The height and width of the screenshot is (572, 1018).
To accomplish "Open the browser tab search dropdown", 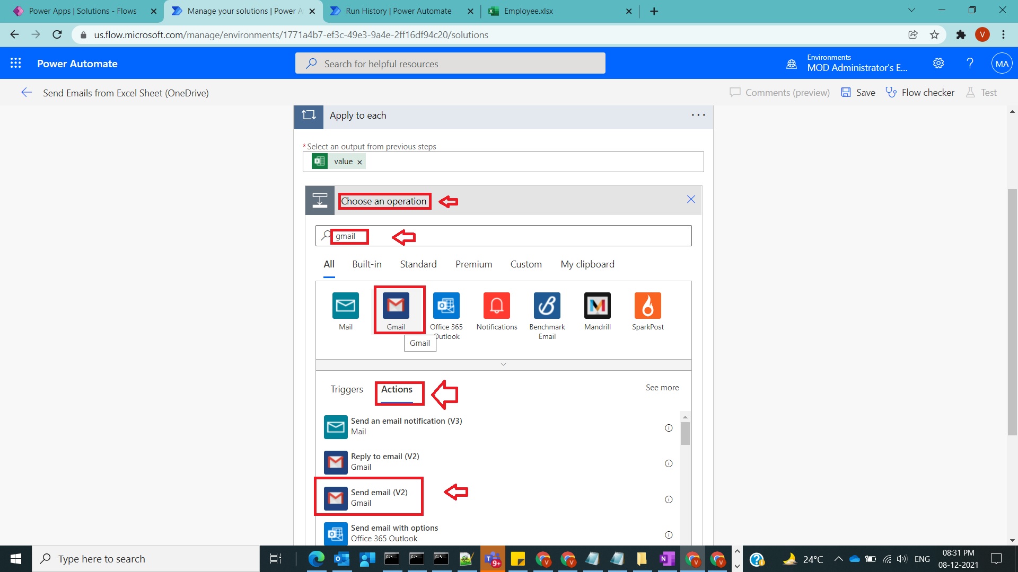I will click(911, 11).
